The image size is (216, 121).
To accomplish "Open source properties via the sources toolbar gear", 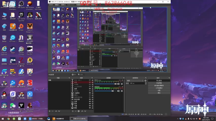I will (79, 111).
